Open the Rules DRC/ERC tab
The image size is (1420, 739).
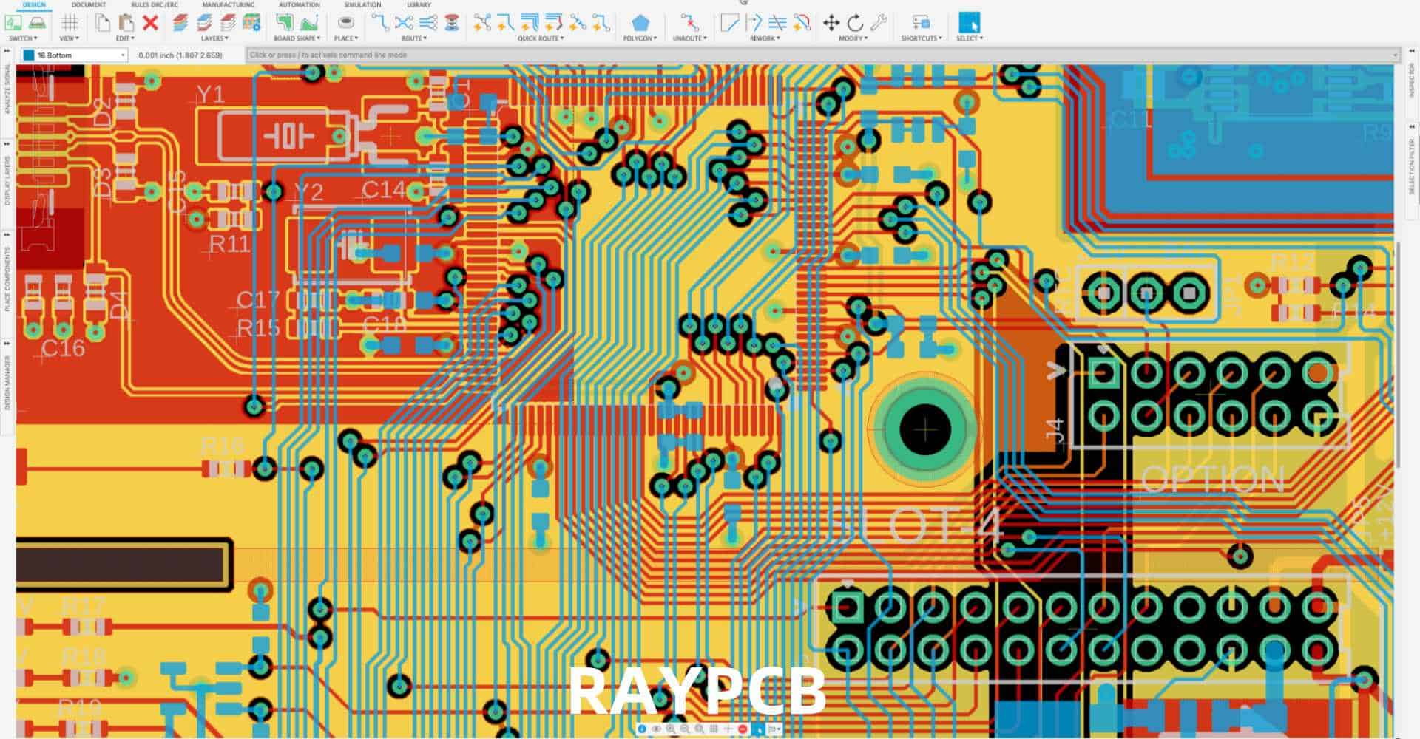tap(155, 4)
